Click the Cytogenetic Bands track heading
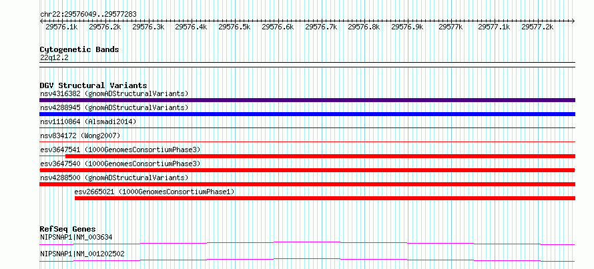594x269 pixels. [x=79, y=49]
